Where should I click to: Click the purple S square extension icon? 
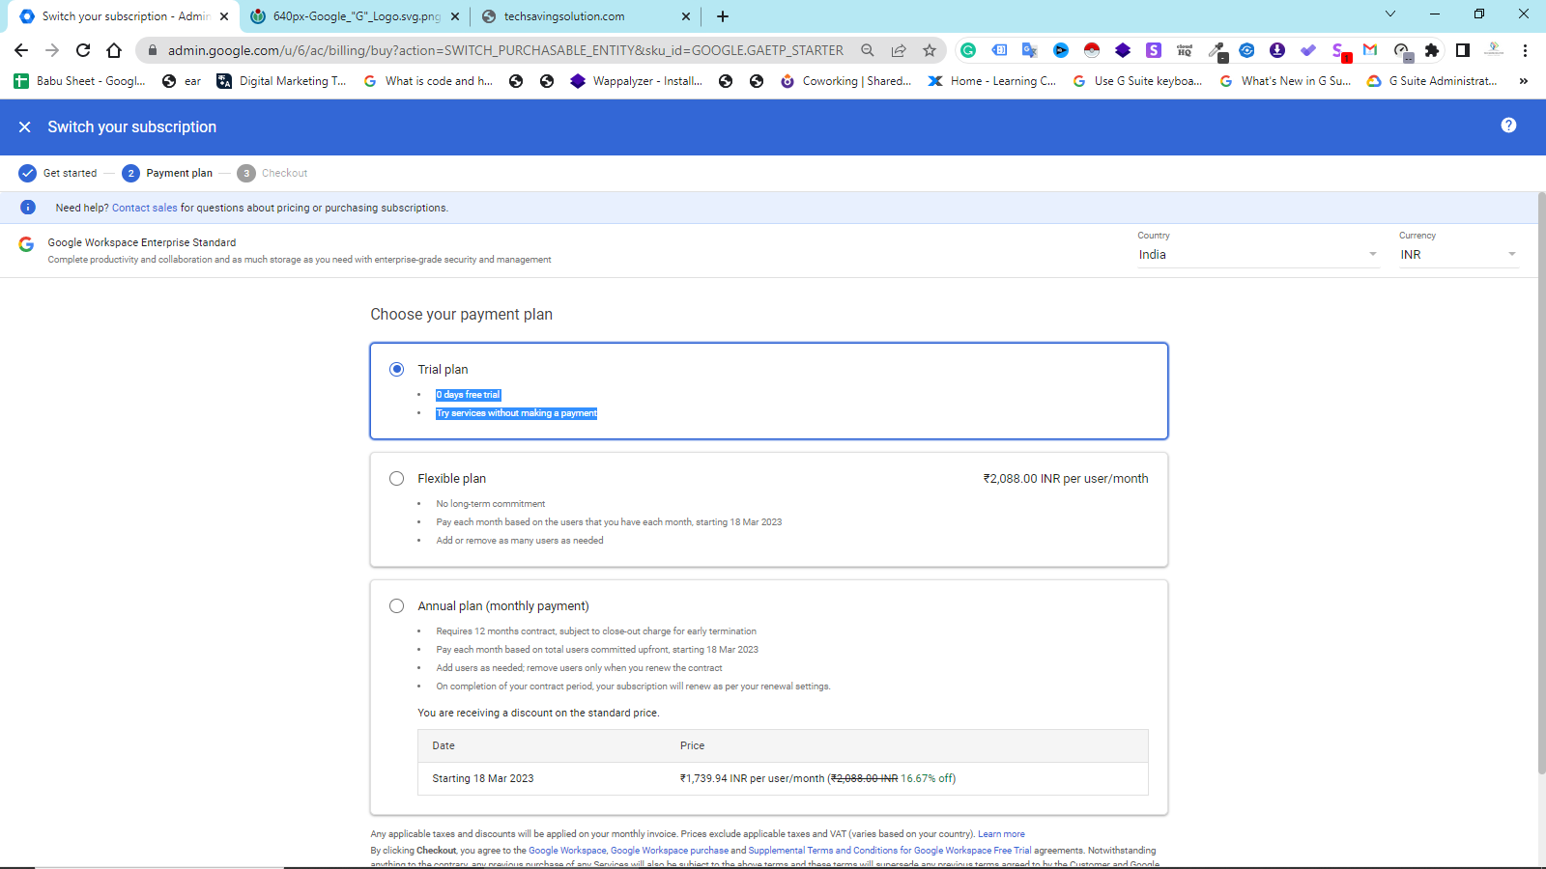[1154, 50]
